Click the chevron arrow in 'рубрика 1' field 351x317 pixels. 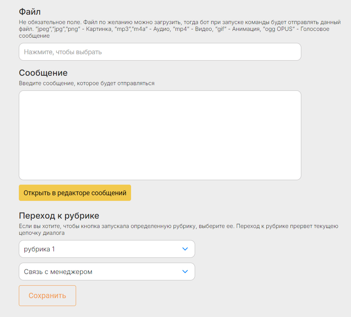[185, 249]
